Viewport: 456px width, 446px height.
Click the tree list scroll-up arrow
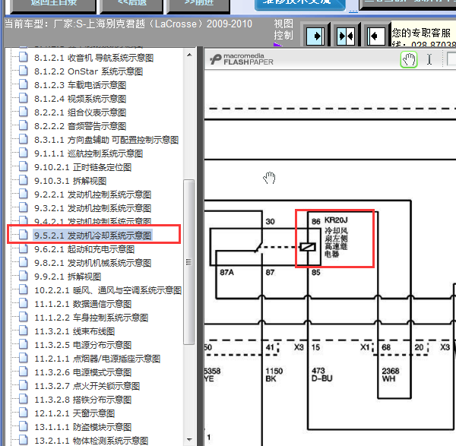189,55
